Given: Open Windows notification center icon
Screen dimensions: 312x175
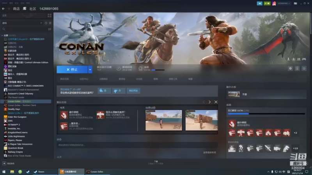Looking at the screenshot, I should point(307,171).
